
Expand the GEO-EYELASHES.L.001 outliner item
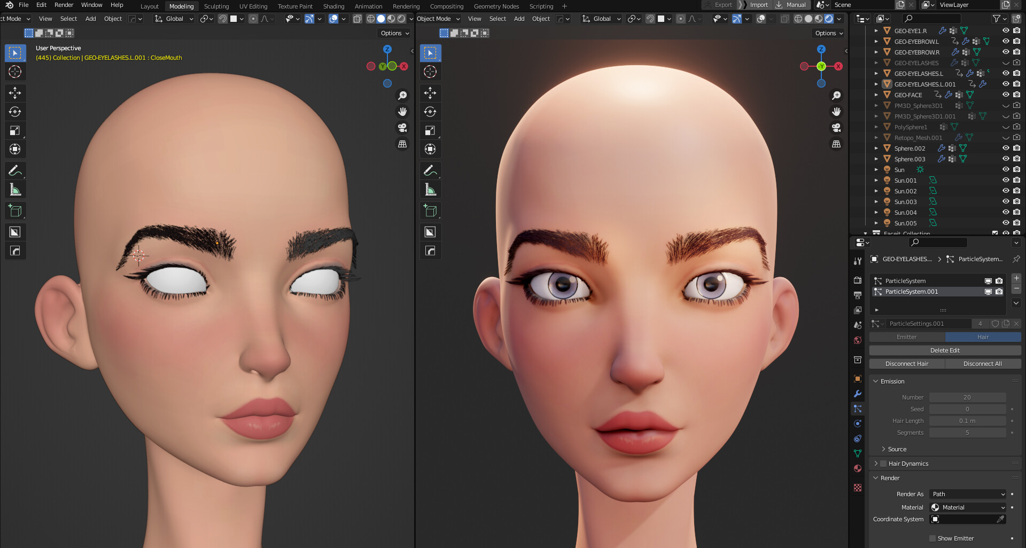tap(876, 84)
